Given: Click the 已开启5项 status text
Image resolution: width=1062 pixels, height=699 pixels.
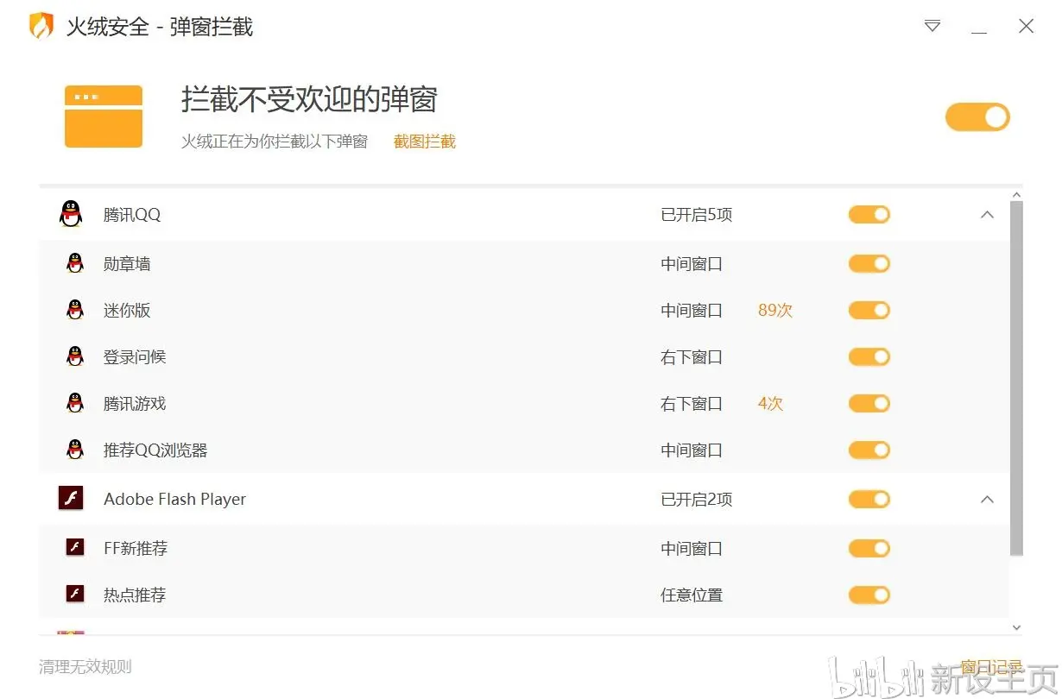Looking at the screenshot, I should 697,215.
